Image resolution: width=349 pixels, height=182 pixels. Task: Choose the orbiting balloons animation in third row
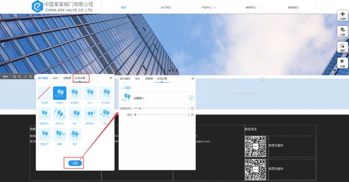[x=75, y=135]
